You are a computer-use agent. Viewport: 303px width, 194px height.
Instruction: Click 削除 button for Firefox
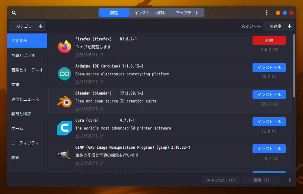coord(269,40)
